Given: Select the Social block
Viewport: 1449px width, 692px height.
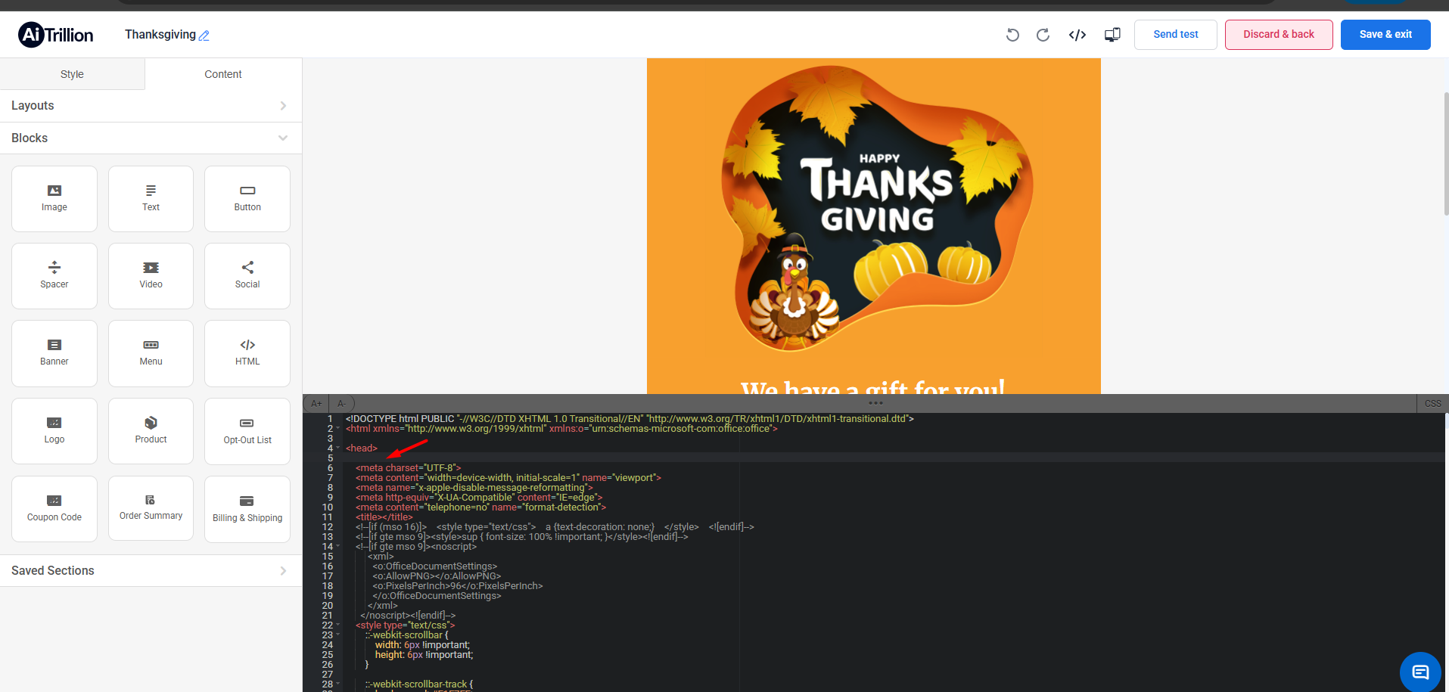Looking at the screenshot, I should click(247, 275).
